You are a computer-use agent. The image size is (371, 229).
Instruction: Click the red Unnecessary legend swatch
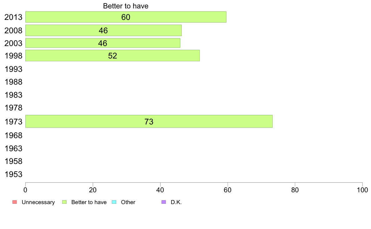[15, 202]
